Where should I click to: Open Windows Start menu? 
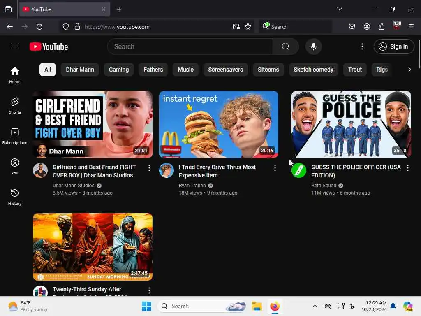[147, 306]
